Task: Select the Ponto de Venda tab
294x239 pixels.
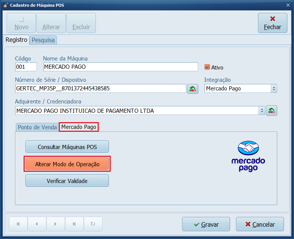Action: click(x=37, y=127)
